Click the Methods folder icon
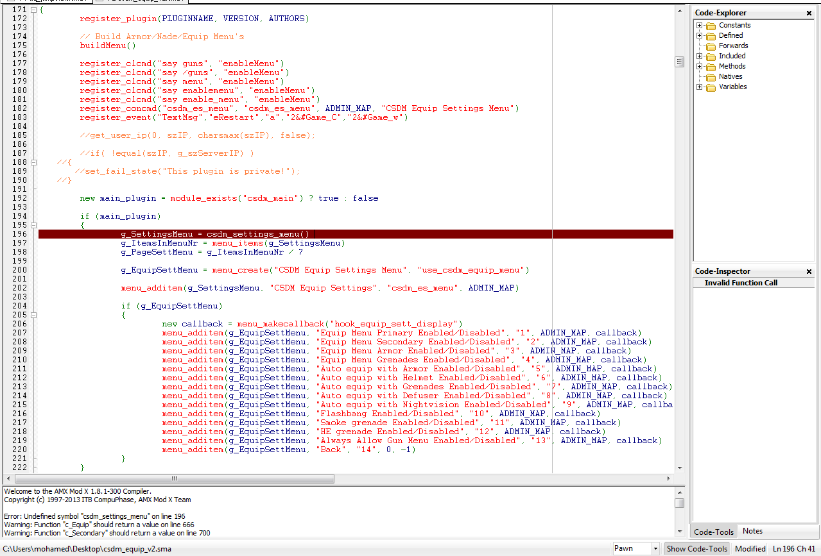 711,67
